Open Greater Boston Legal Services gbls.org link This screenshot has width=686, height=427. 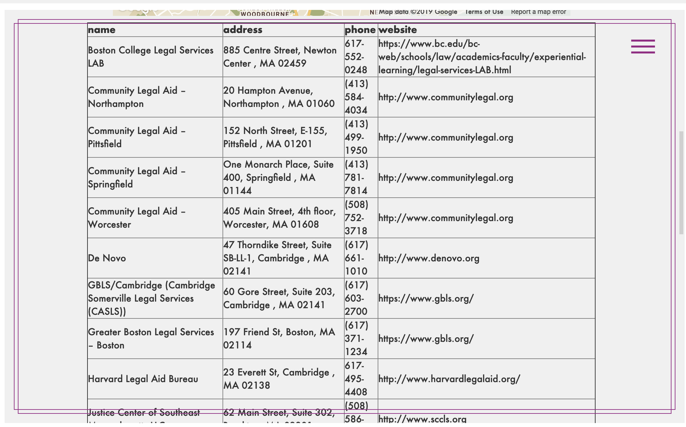(426, 339)
